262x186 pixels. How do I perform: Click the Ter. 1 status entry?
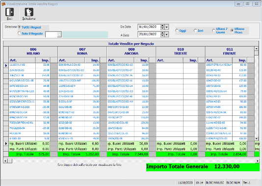[247, 183]
